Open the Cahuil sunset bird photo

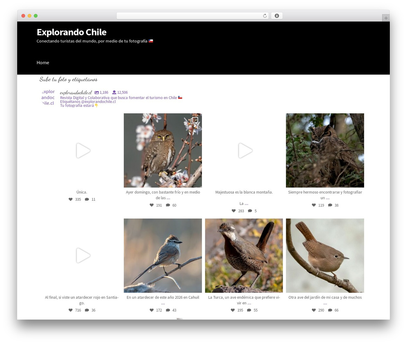coord(163,255)
